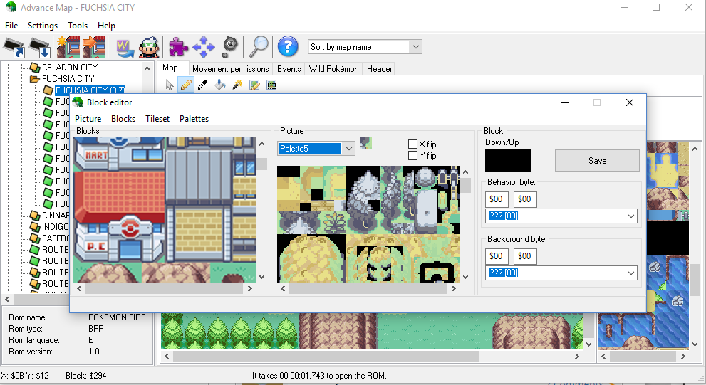Click the new map sun icon

68,47
